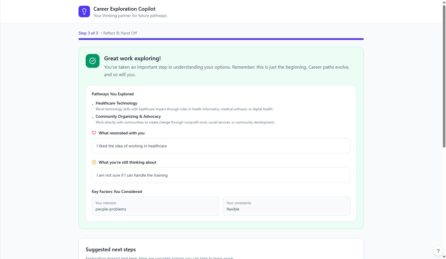Screen dimensions: 446x259
Task: Click the Community Organizing description text
Action: coord(185,122)
